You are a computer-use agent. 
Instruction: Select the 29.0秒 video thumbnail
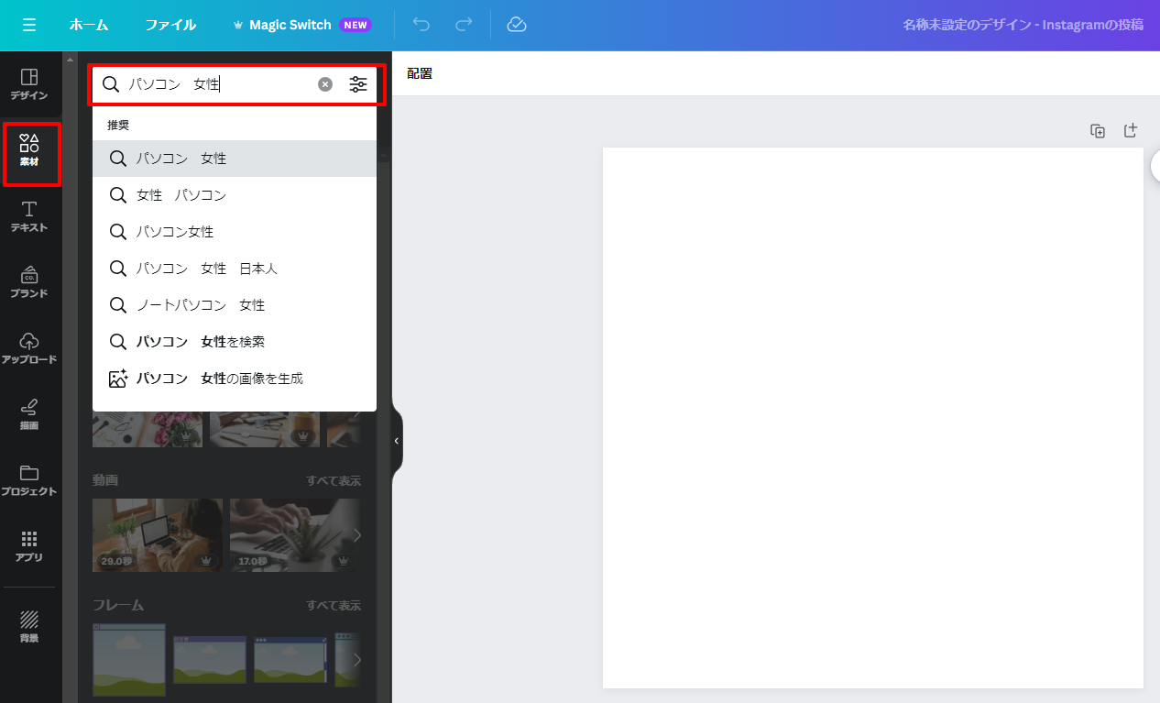pyautogui.click(x=157, y=534)
